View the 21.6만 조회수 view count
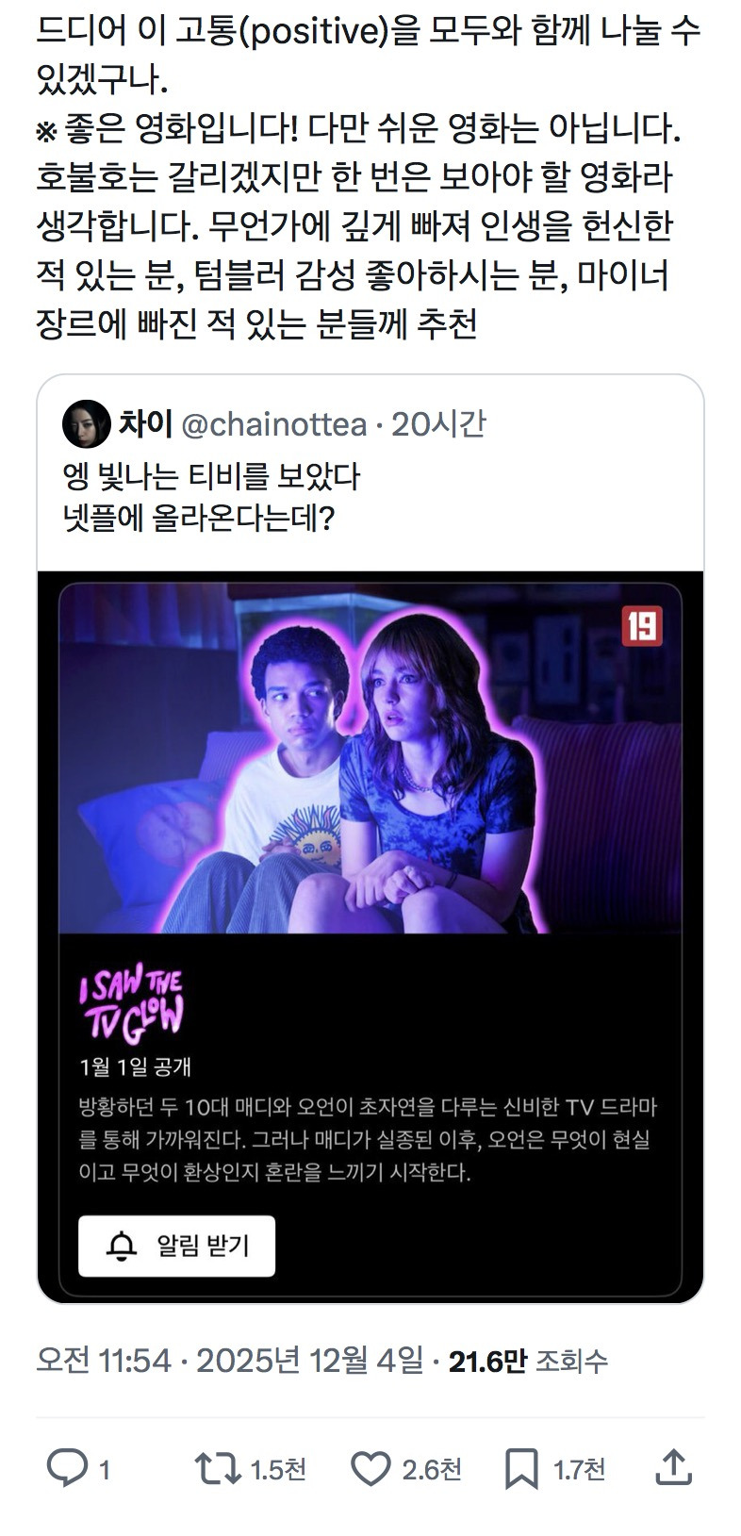741x1536 pixels. tap(528, 1361)
